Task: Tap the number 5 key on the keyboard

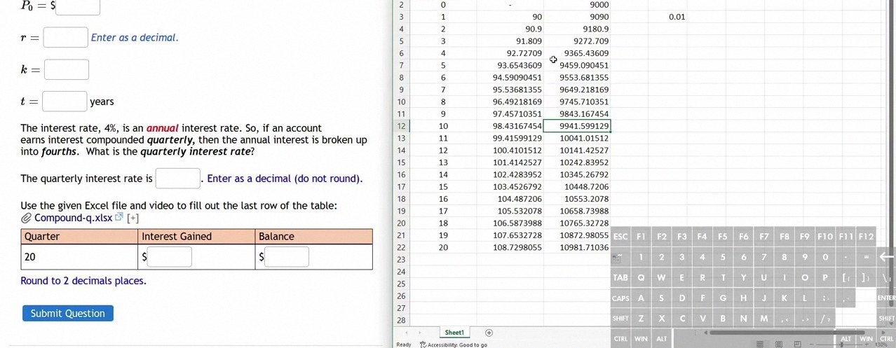Action: 723,257
